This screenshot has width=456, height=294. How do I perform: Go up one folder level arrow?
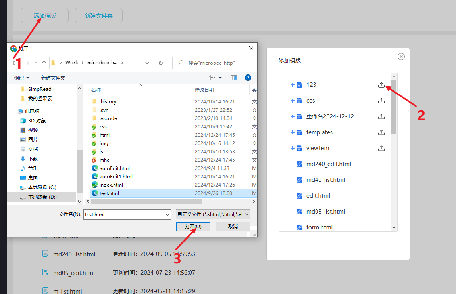[44, 63]
